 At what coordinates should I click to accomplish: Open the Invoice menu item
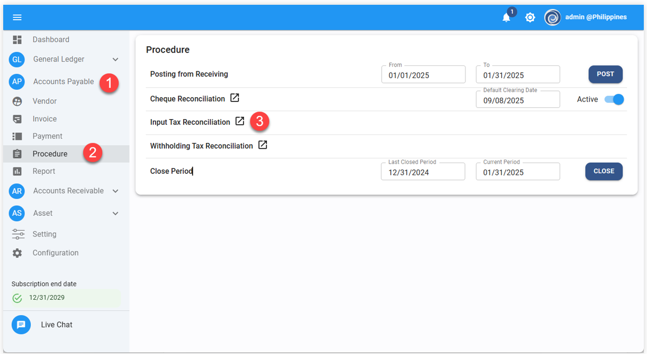(45, 119)
